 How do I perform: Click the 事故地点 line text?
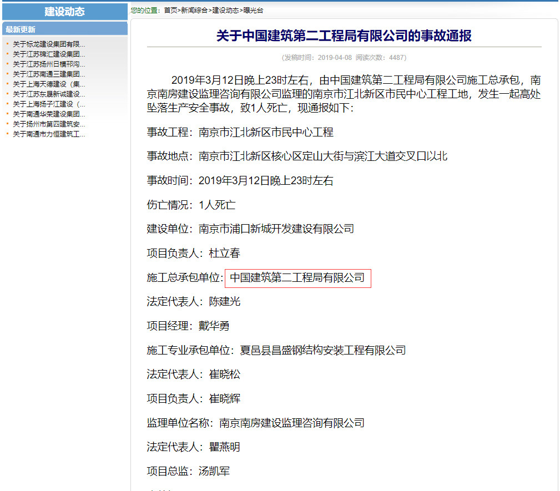[x=297, y=156]
